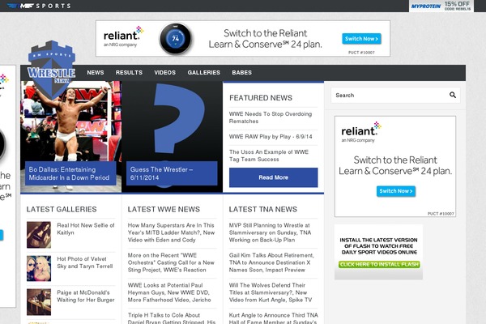Viewport: 486px width, 324px height.
Task: Click the Latest Galleries heading
Action: [x=62, y=209]
